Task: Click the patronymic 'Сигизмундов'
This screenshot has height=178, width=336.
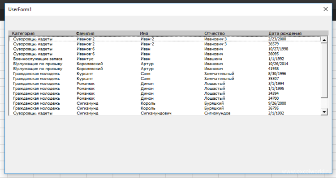Action: (x=217, y=113)
